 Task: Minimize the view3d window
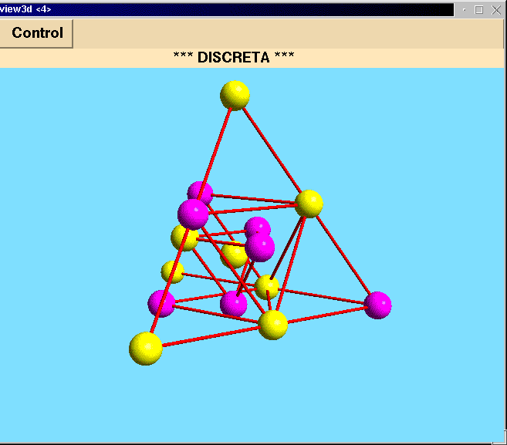click(464, 10)
